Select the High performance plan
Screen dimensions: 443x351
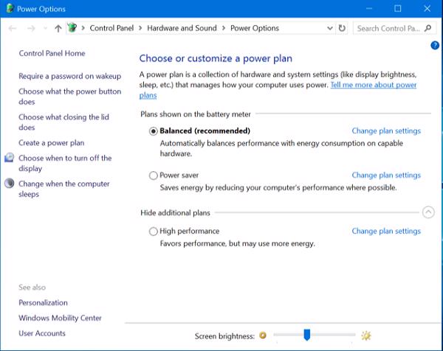tap(154, 232)
